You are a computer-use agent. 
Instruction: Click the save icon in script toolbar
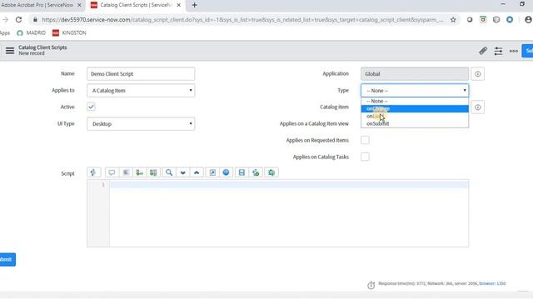[x=242, y=172]
